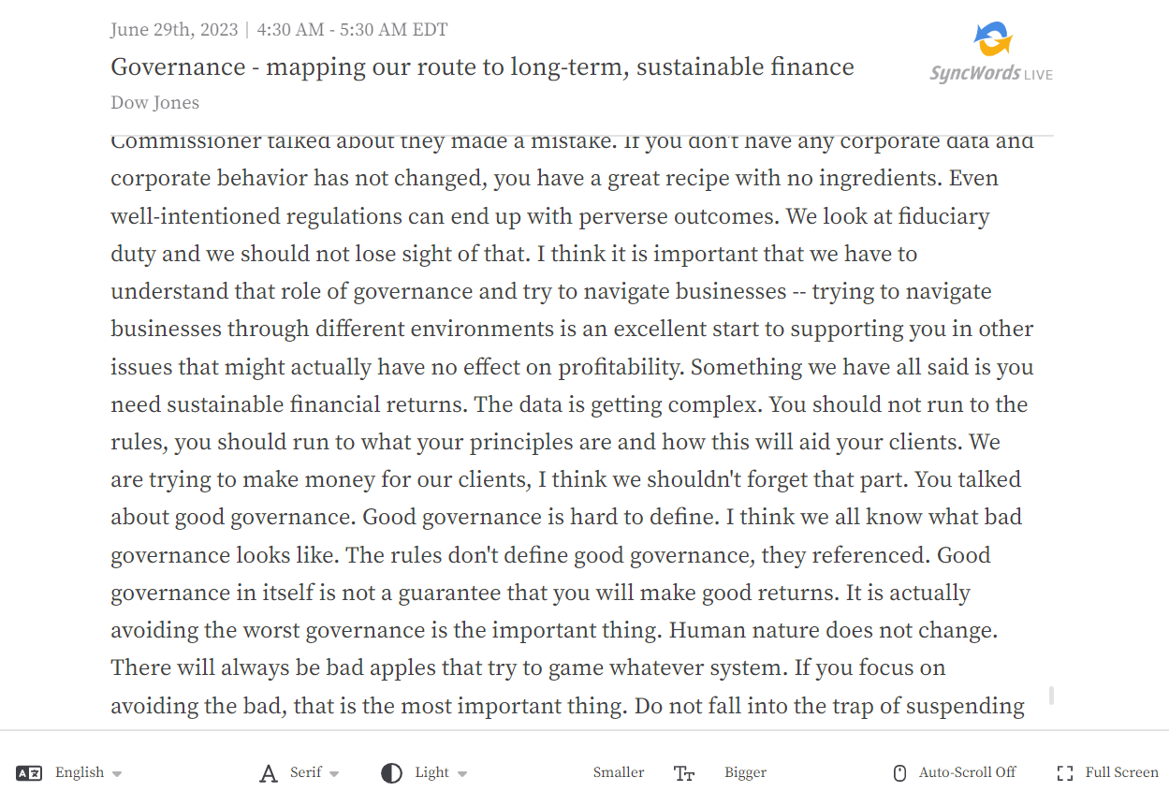Expand the arrow next to English

(117, 774)
